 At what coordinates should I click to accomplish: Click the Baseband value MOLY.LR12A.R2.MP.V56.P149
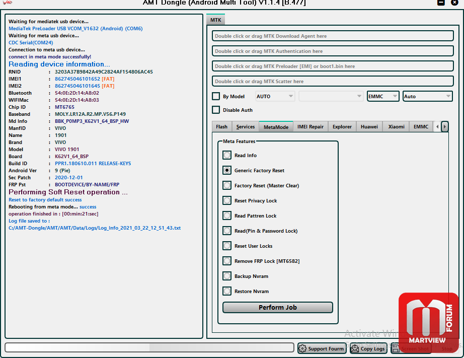click(90, 114)
